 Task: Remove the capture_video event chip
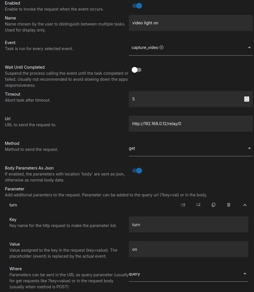(x=161, y=48)
